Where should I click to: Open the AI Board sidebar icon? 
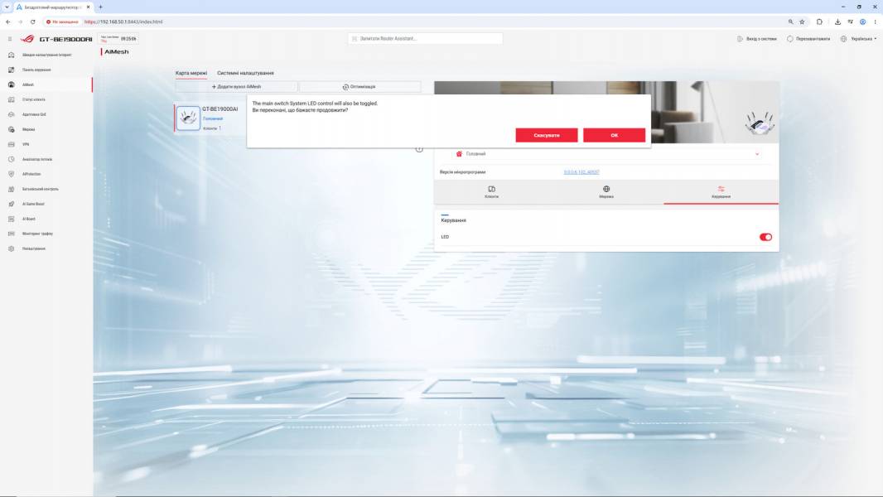[12, 219]
